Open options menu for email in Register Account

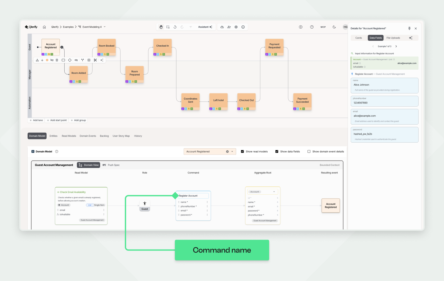(x=207, y=211)
